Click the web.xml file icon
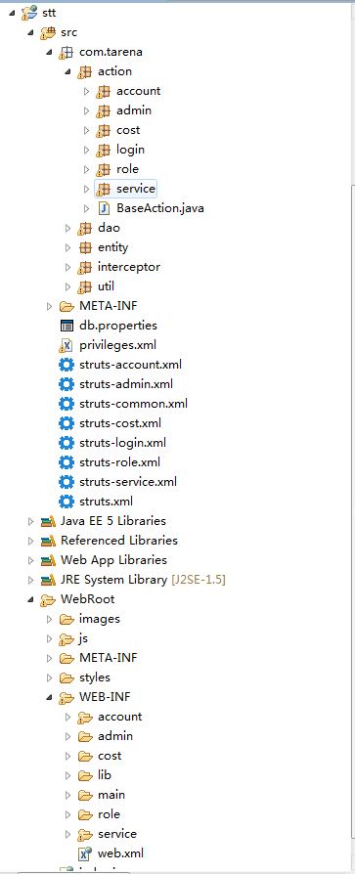 [85, 852]
